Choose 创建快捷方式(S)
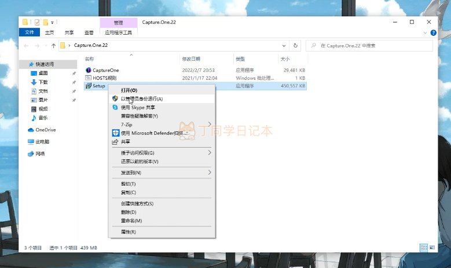Image resolution: width=451 pixels, height=268 pixels. 162,204
